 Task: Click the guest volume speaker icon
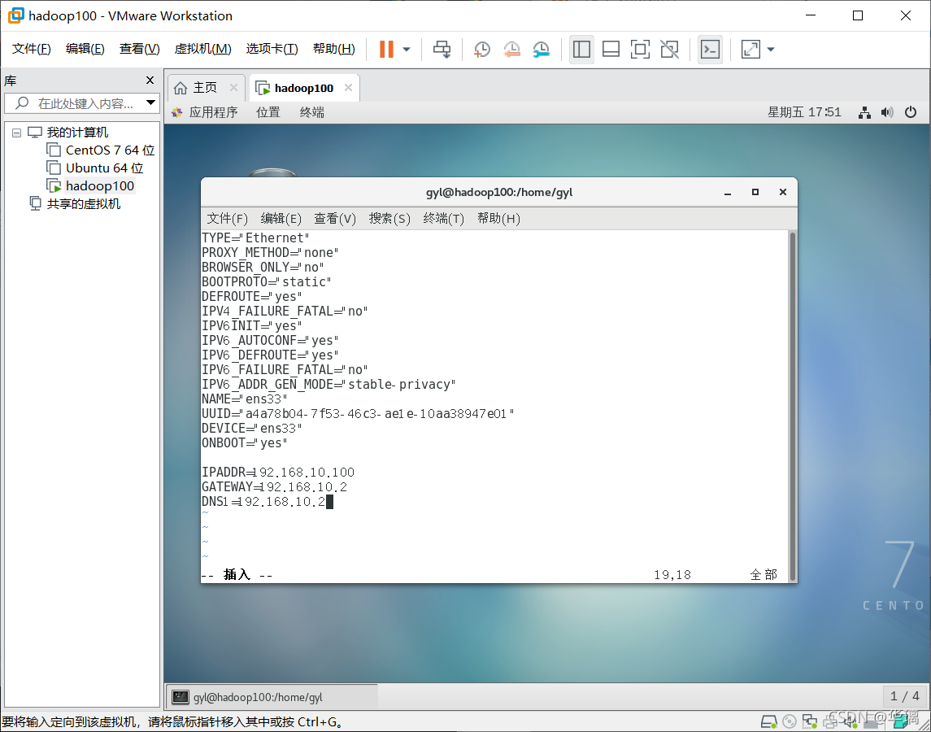tap(887, 112)
